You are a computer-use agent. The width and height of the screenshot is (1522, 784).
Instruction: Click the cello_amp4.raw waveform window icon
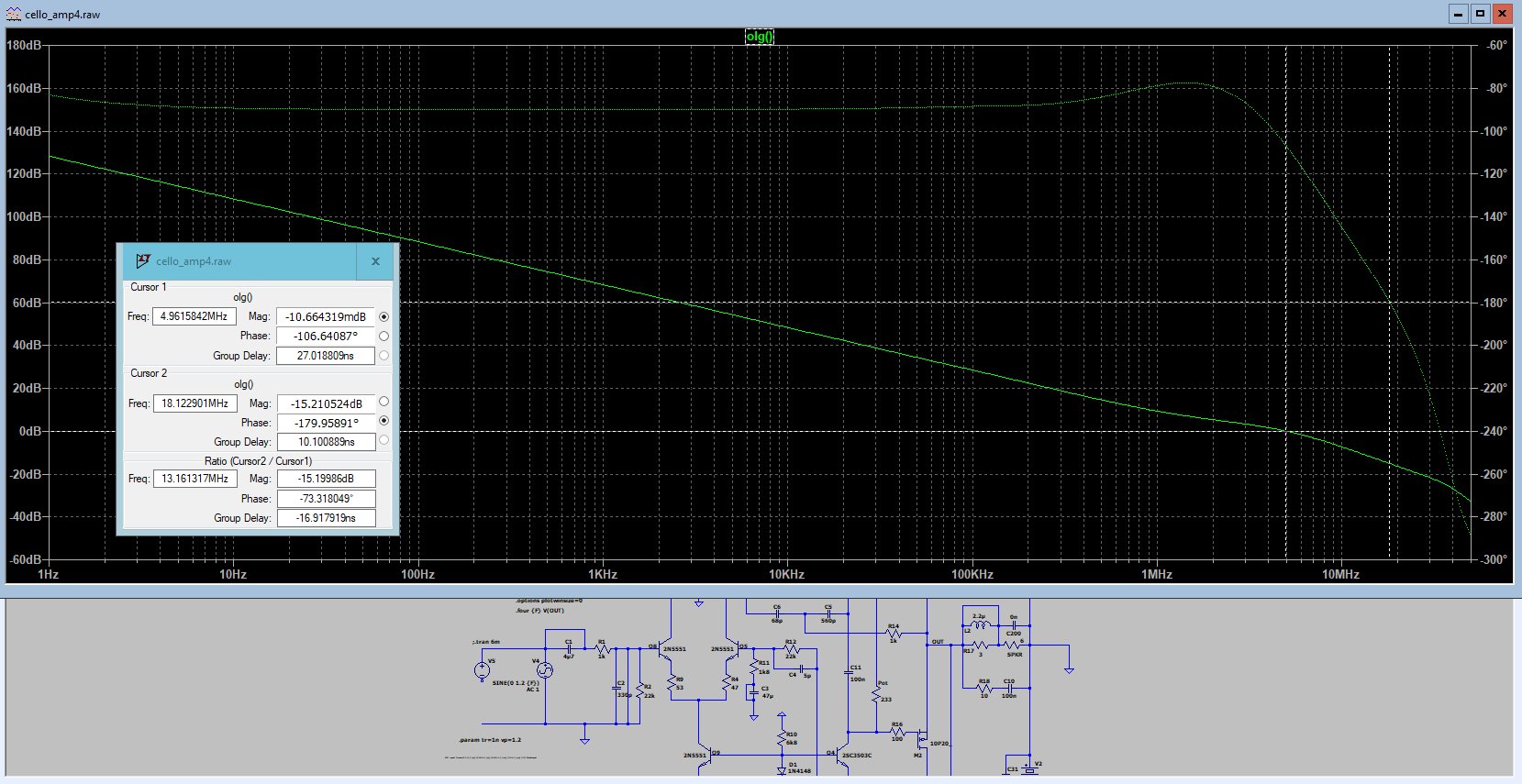pyautogui.click(x=13, y=14)
